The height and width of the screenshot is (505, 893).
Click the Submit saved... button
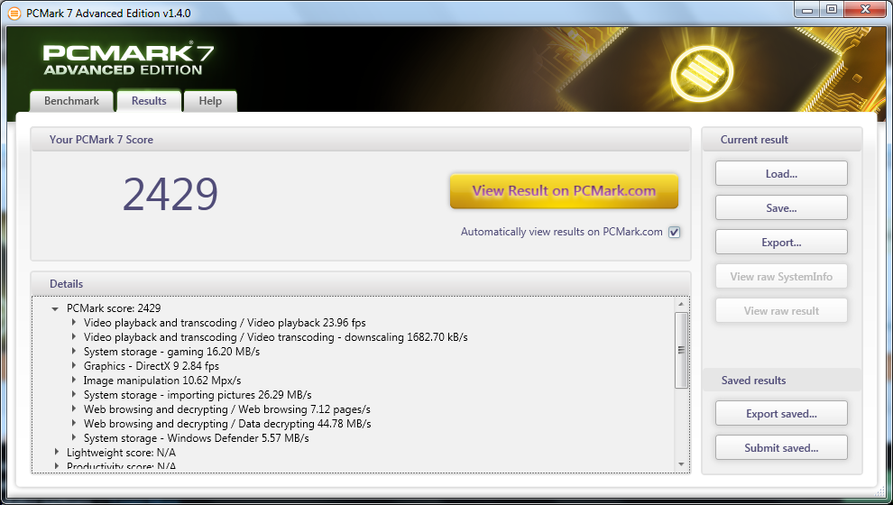point(781,447)
